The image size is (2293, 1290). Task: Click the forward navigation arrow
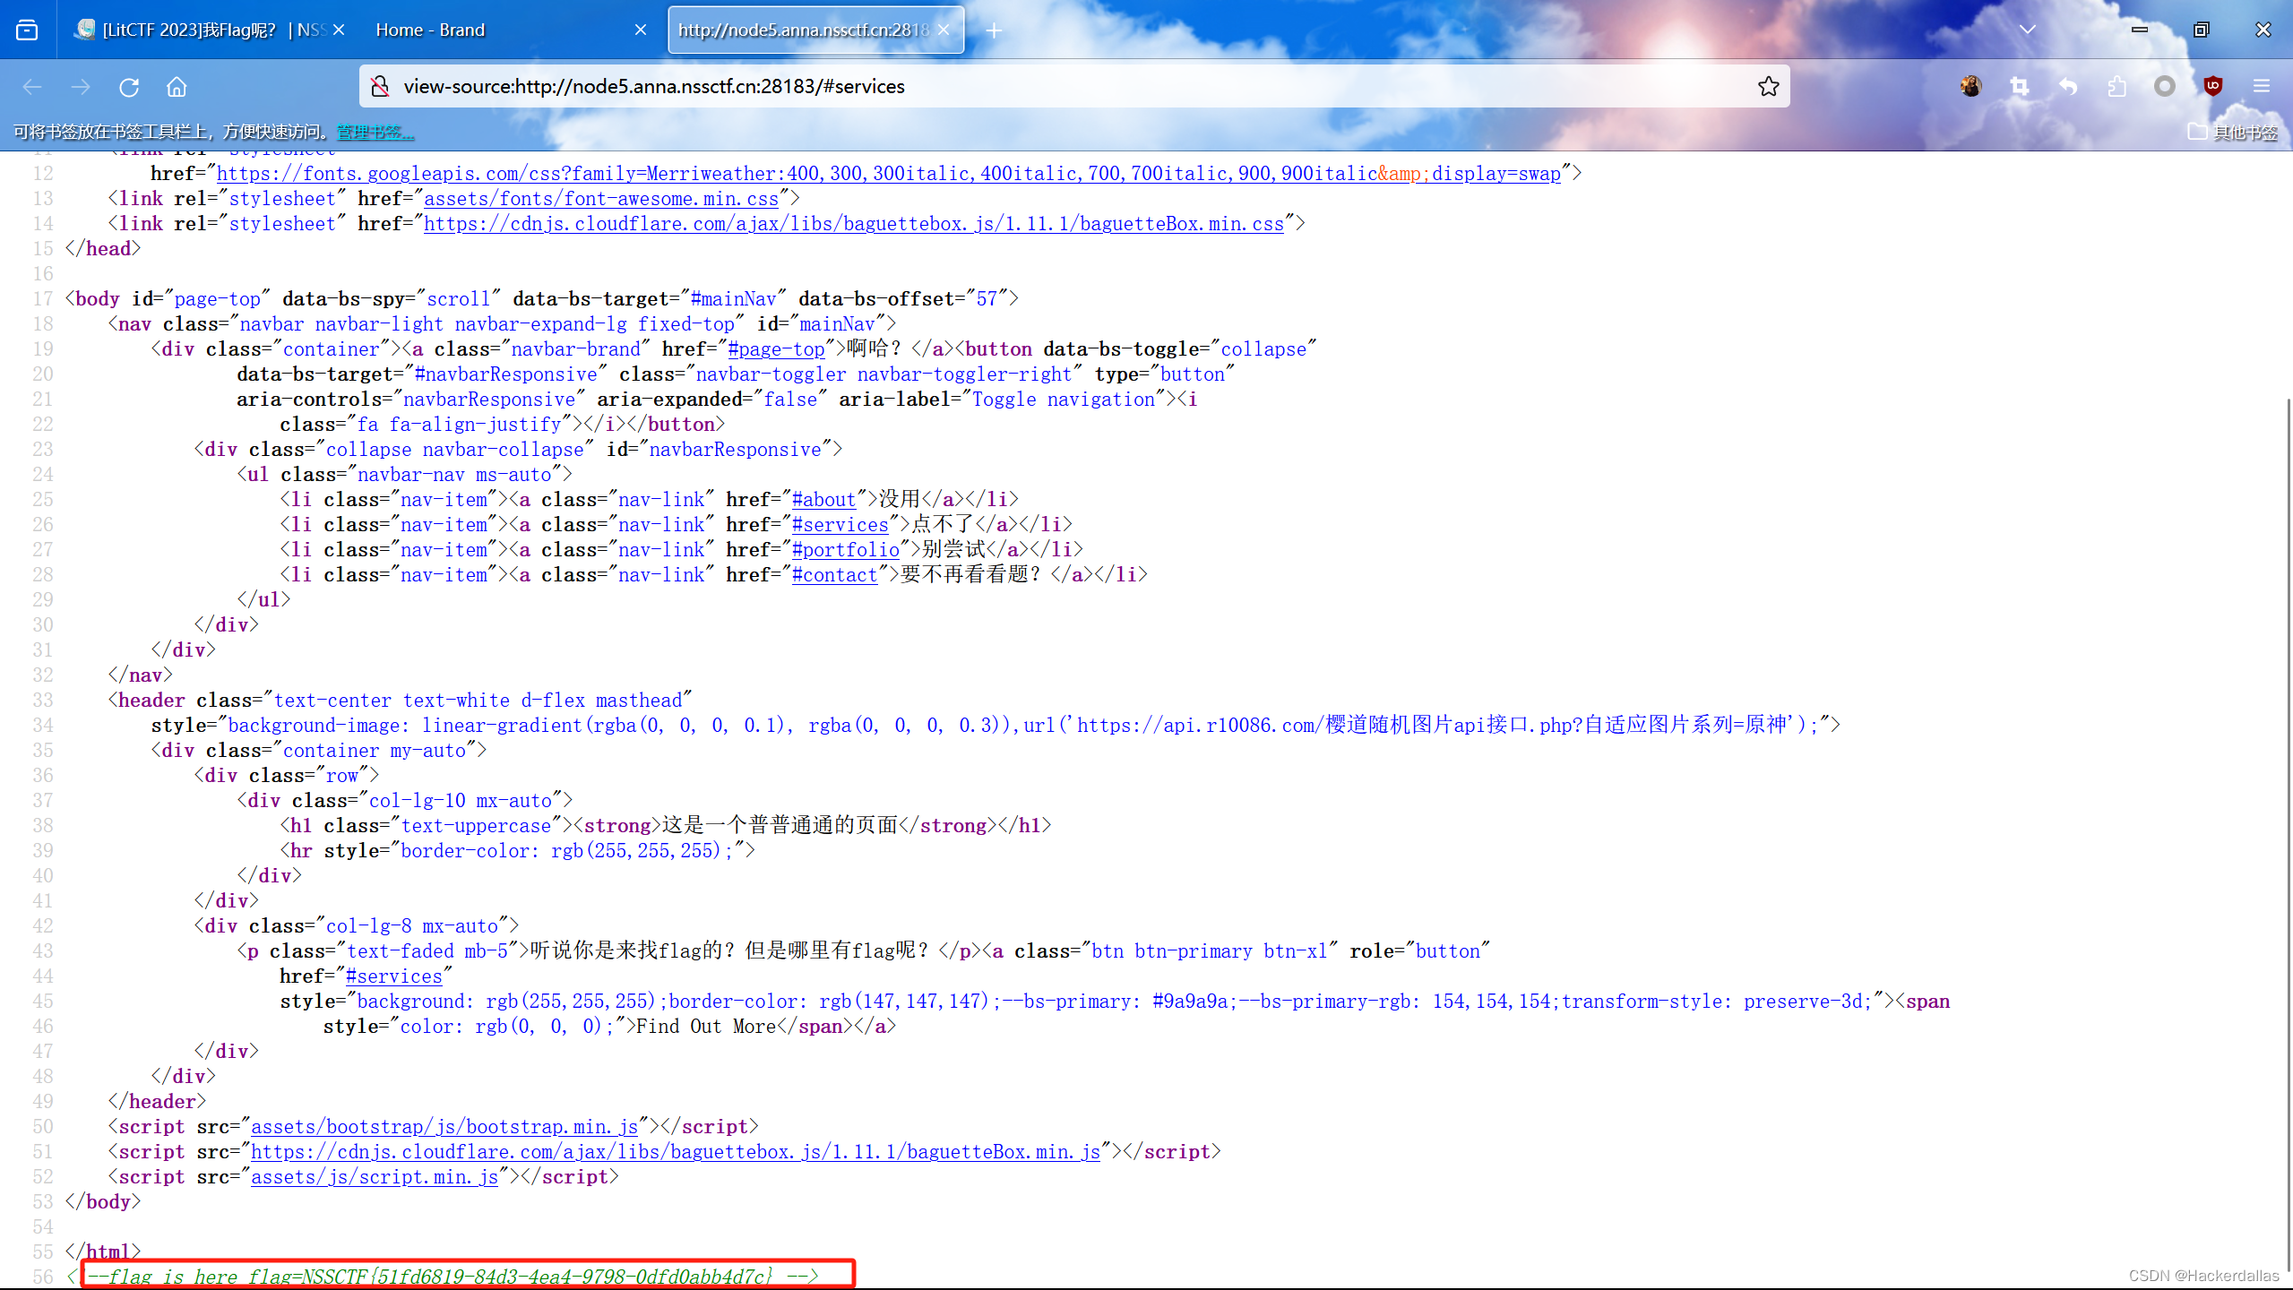[x=81, y=86]
